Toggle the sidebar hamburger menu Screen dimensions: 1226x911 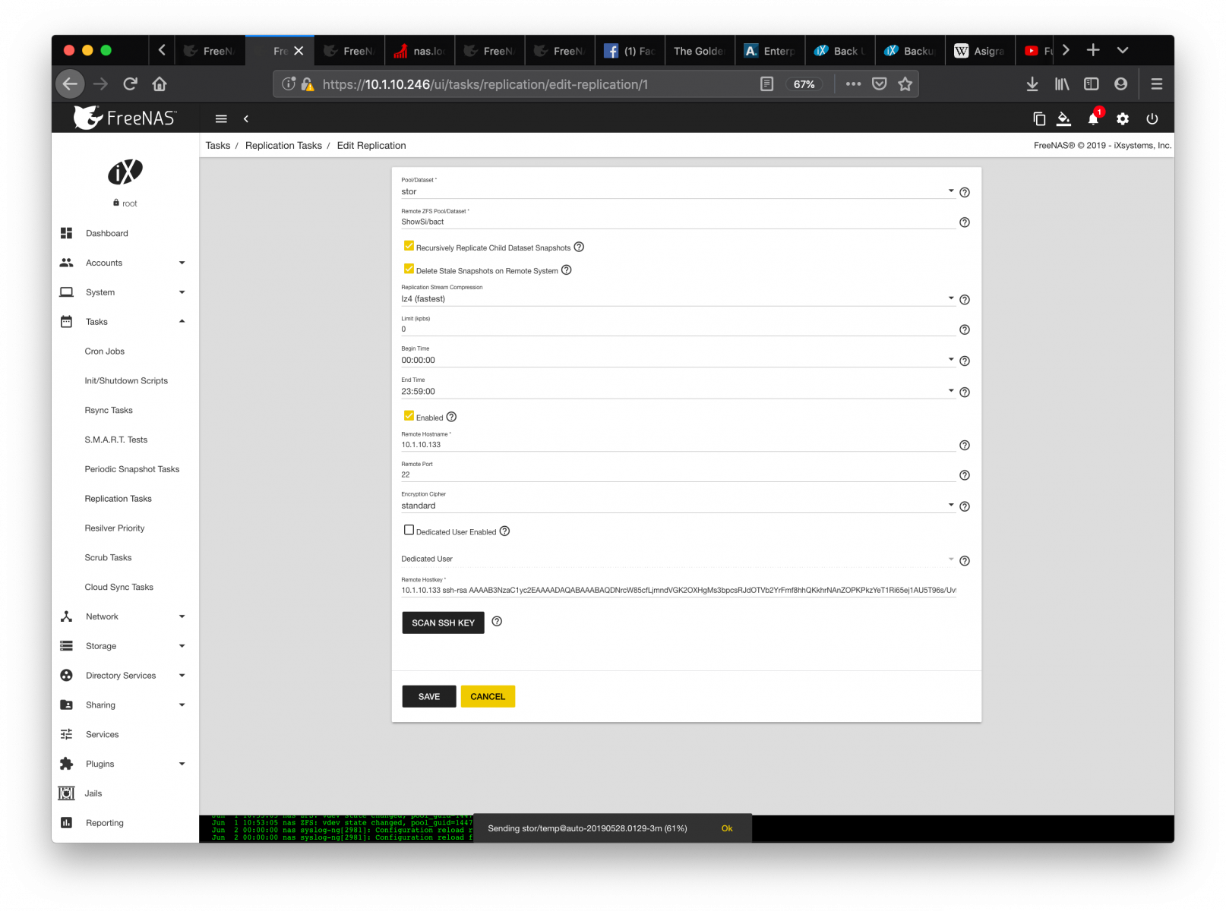click(221, 118)
